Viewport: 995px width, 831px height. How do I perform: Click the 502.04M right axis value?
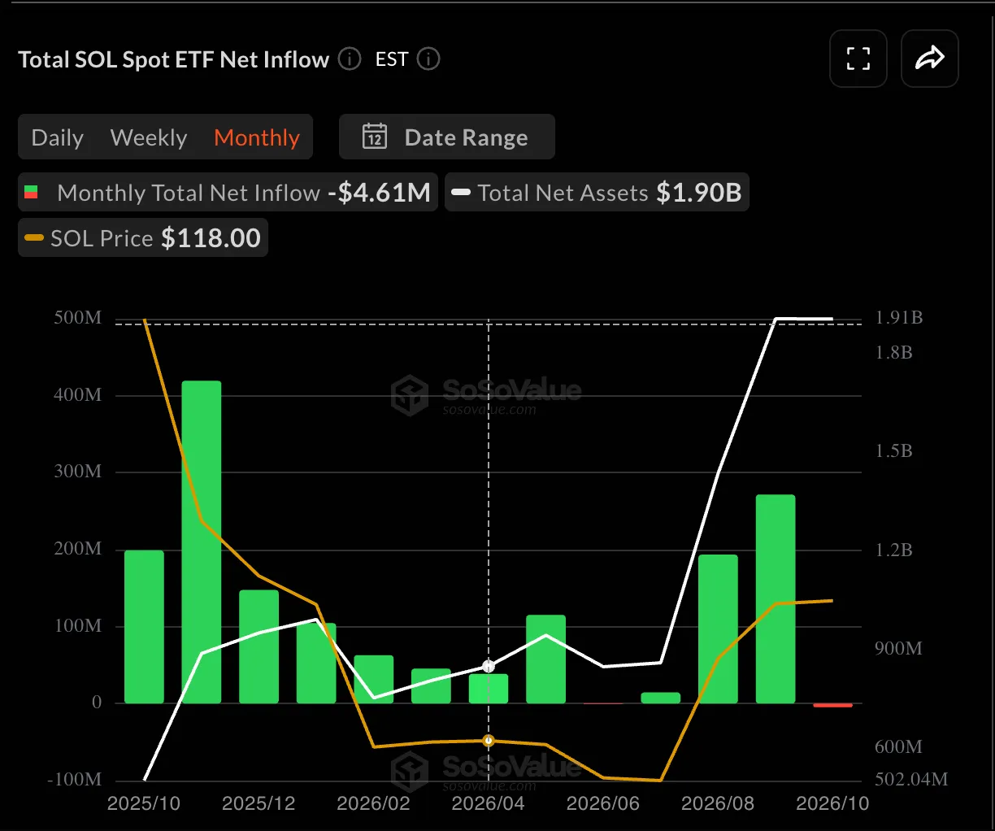pos(911,779)
